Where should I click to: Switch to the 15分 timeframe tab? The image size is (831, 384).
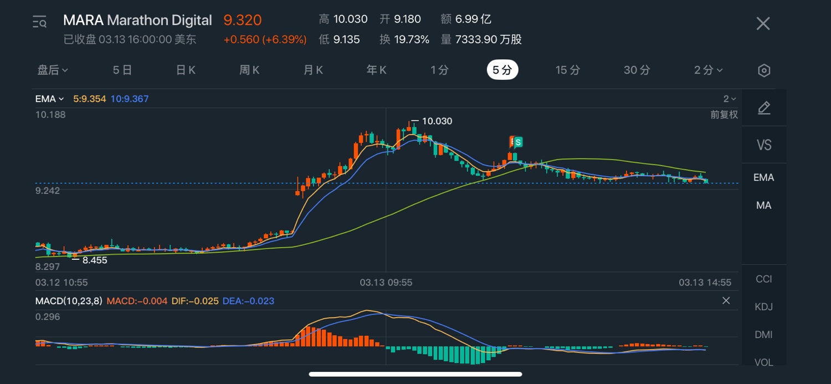tap(568, 70)
